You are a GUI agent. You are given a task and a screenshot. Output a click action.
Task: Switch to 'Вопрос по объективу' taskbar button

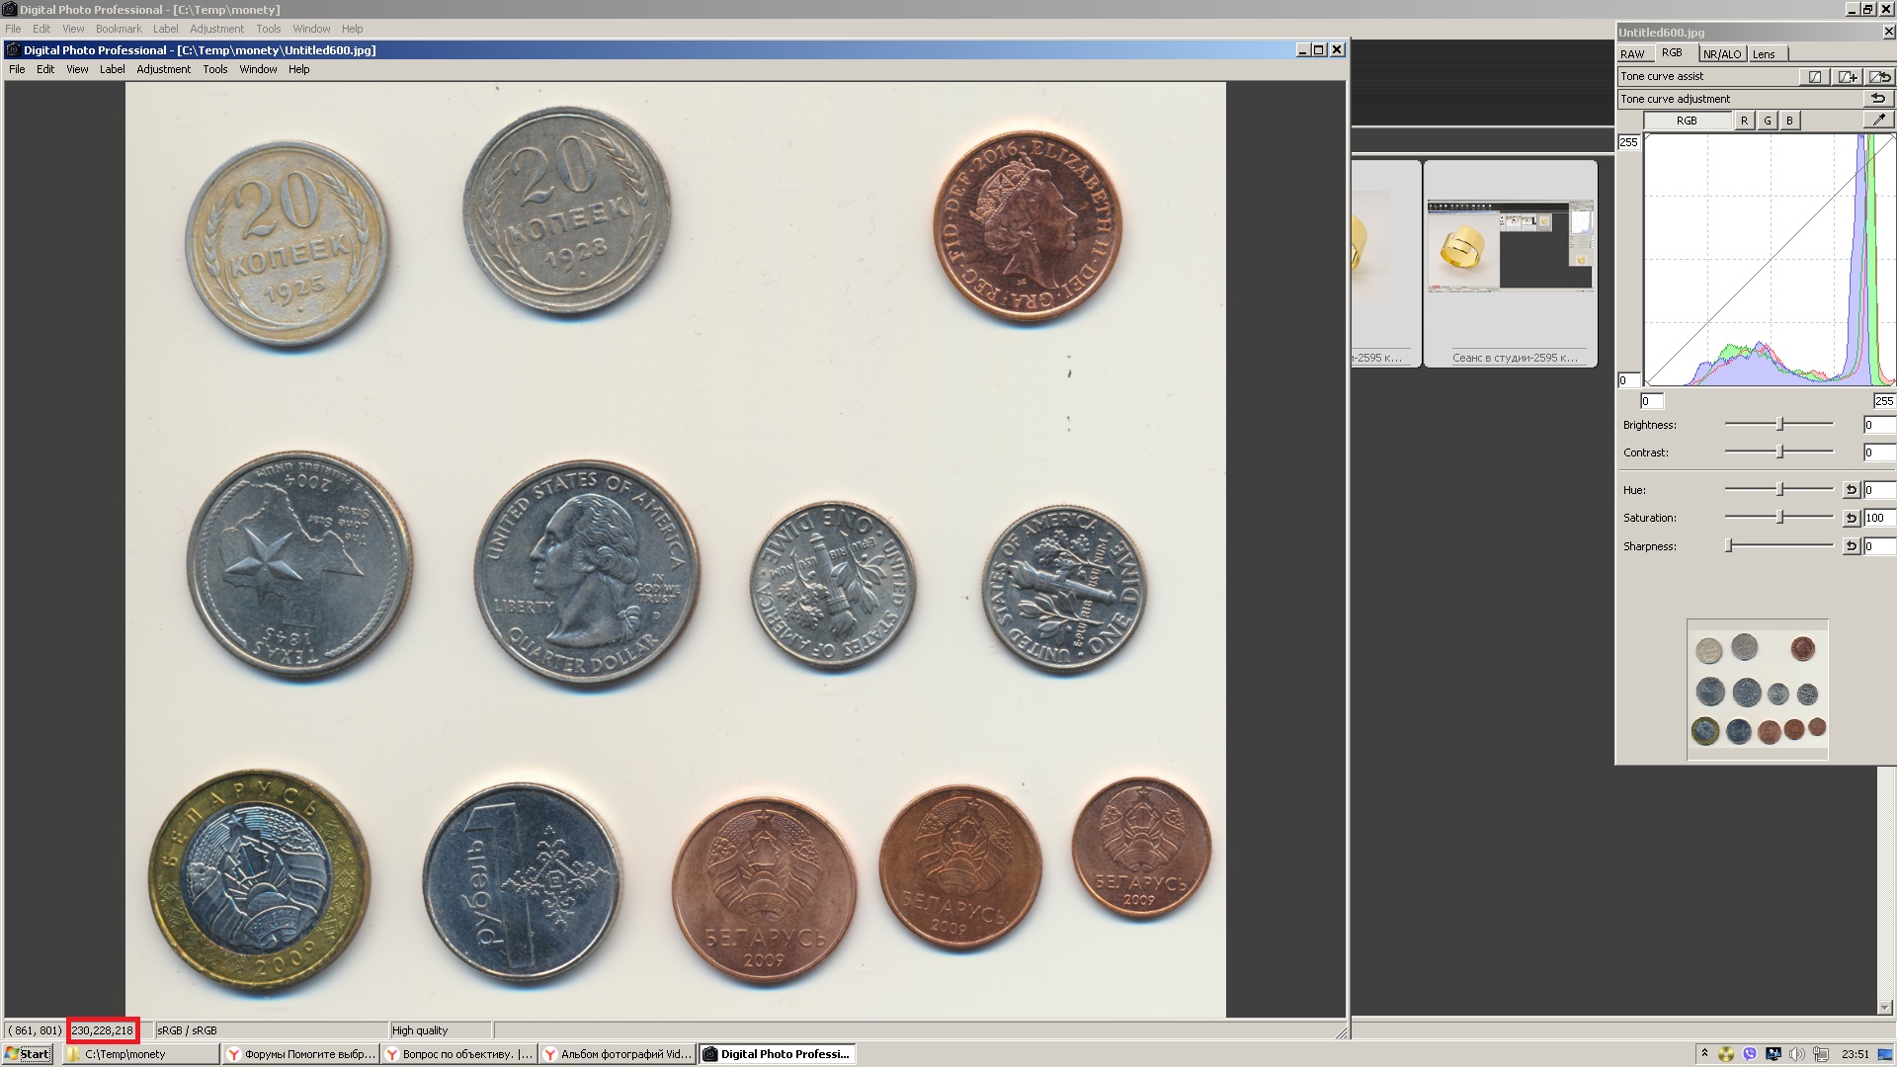pyautogui.click(x=459, y=1054)
